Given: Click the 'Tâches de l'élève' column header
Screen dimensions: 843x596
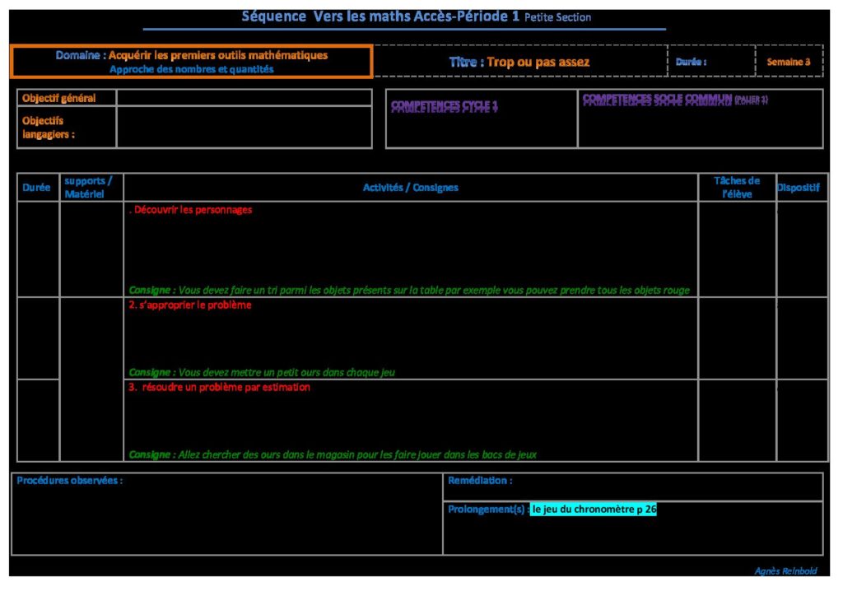Looking at the screenshot, I should (x=736, y=188).
